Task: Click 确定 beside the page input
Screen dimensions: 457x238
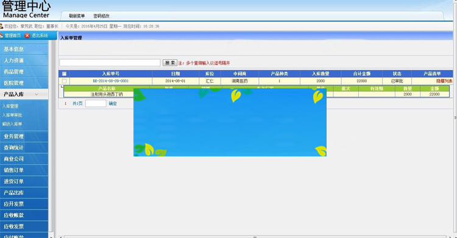Action: point(113,103)
